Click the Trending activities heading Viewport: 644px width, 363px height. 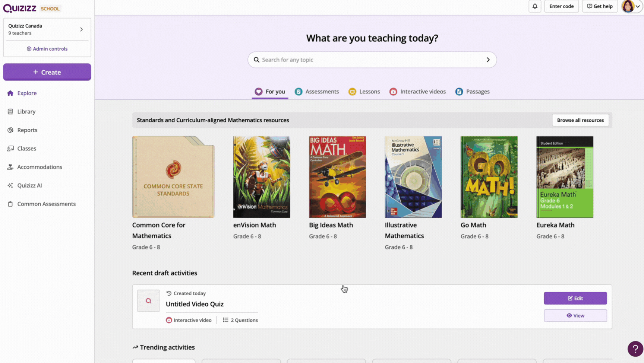(x=164, y=347)
